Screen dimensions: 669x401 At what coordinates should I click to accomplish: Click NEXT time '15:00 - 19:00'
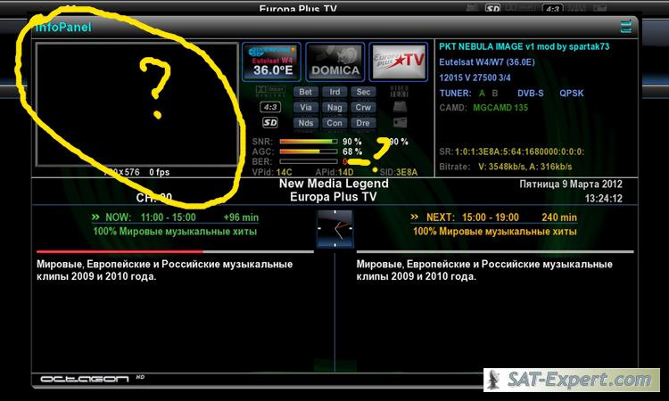coord(491,217)
